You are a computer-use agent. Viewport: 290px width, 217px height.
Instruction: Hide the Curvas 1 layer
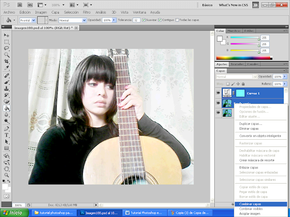[218, 93]
